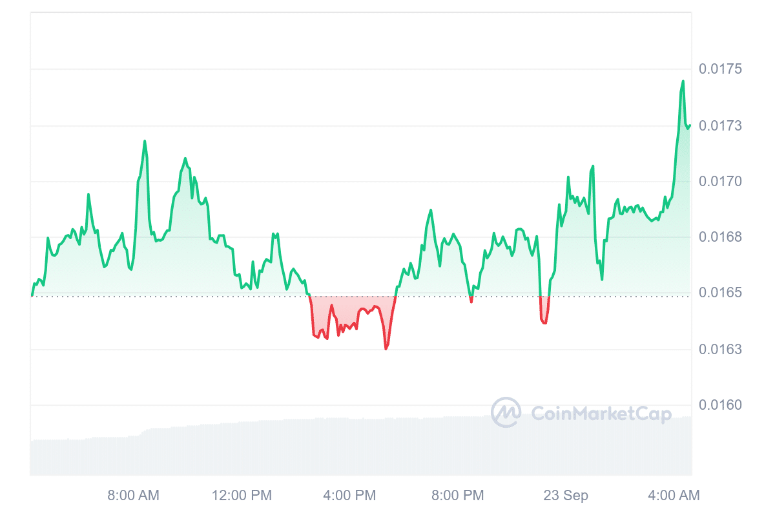Screen dimensions: 775x517
Task: Click the CoinMarketCap logo icon
Action: pyautogui.click(x=506, y=412)
